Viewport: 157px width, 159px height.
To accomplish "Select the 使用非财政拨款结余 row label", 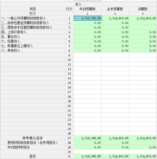I will (x=33, y=143).
